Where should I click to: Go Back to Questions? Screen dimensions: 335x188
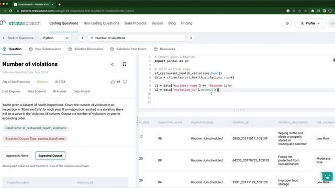pyautogui.click(x=18, y=38)
